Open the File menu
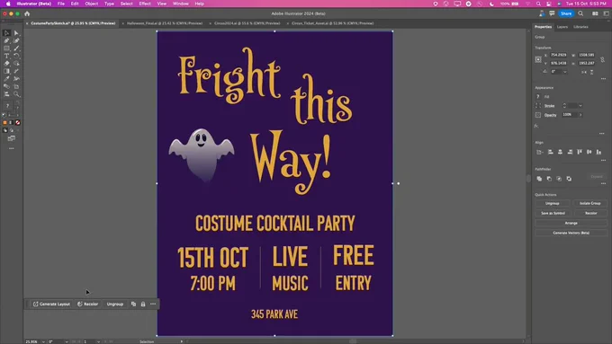The height and width of the screenshot is (344, 612). [61, 4]
